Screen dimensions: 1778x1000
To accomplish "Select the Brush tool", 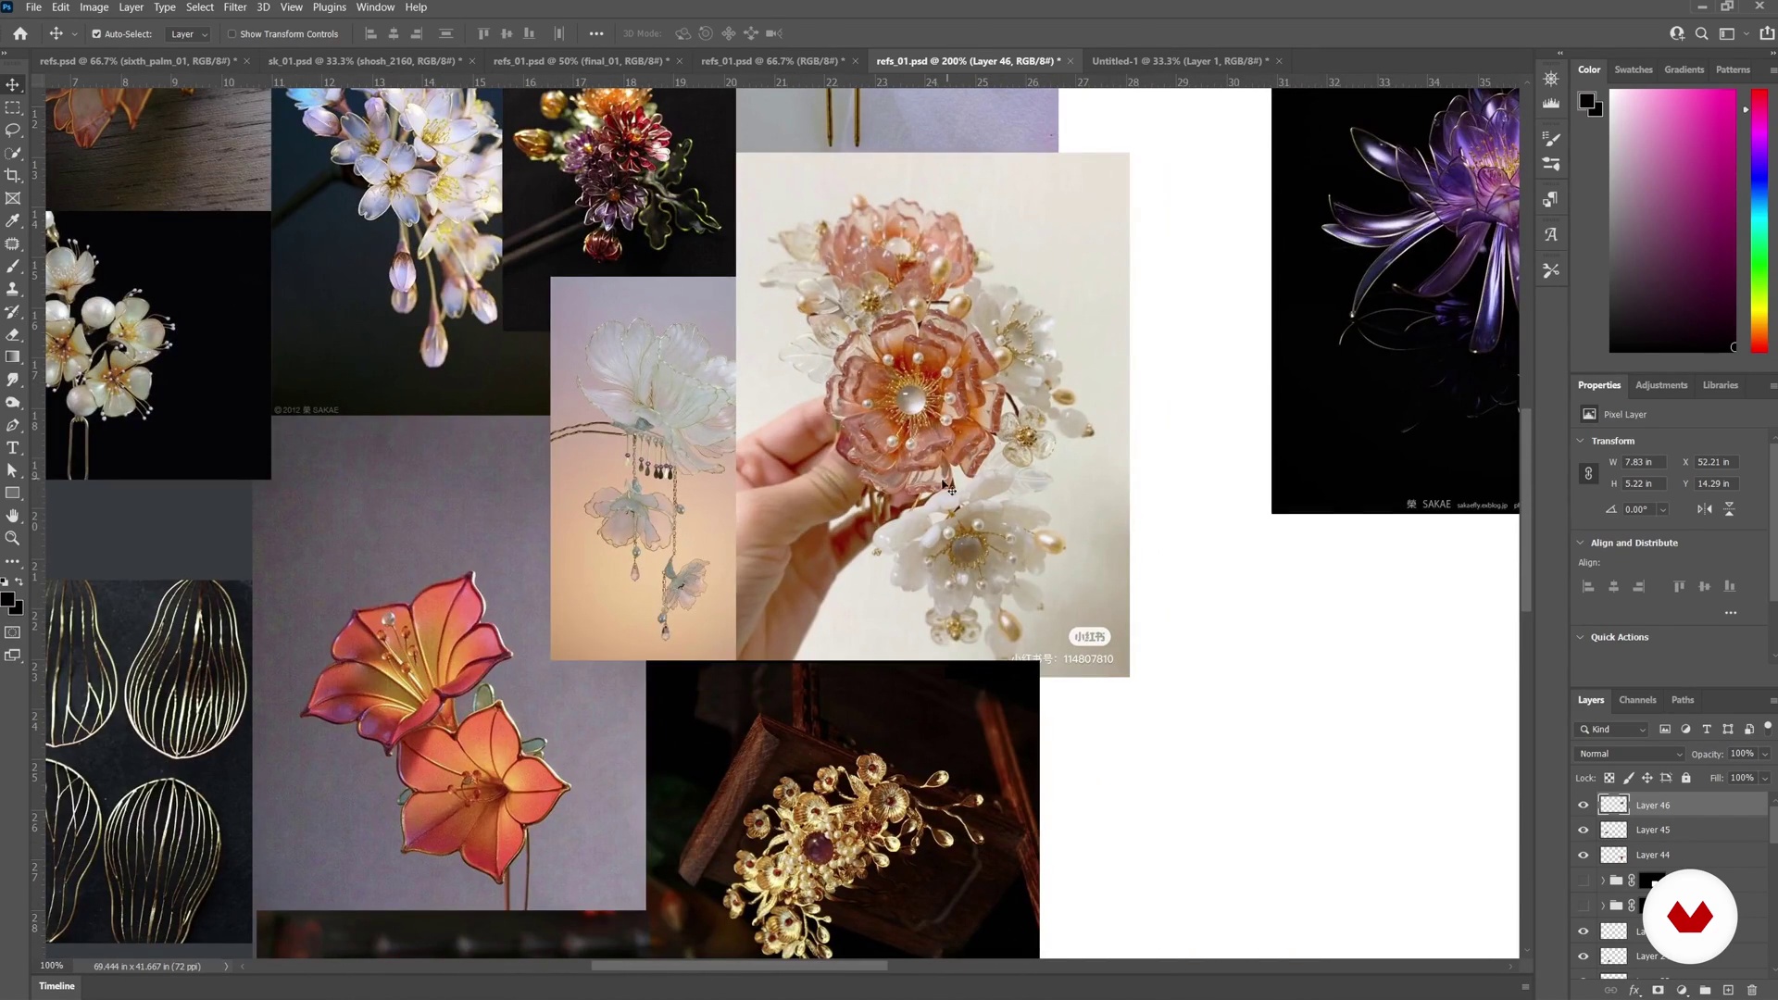I will point(13,267).
